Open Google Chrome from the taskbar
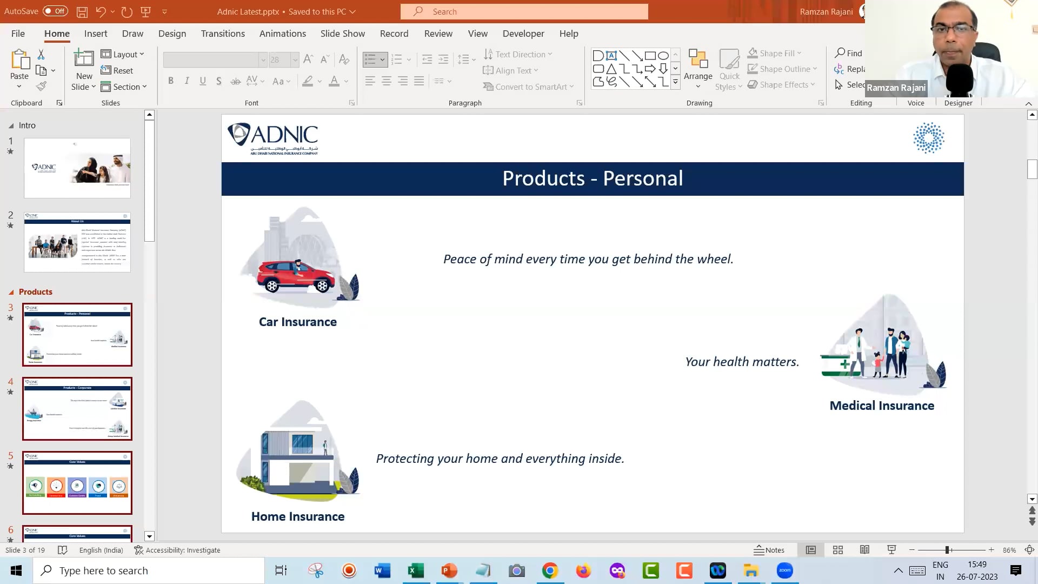 point(550,570)
